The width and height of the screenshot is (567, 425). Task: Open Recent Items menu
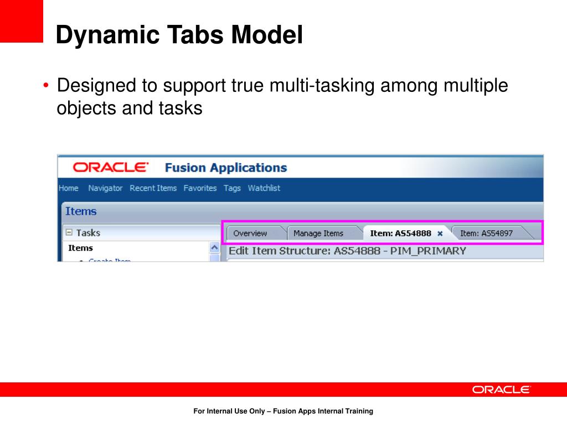(x=153, y=188)
